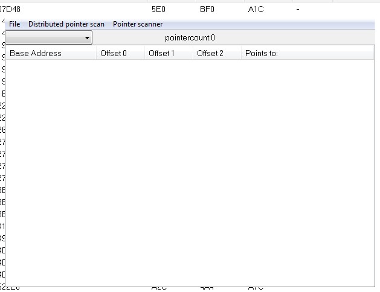Image resolution: width=380 pixels, height=292 pixels.
Task: Click the BF0 offset value
Action: click(207, 10)
